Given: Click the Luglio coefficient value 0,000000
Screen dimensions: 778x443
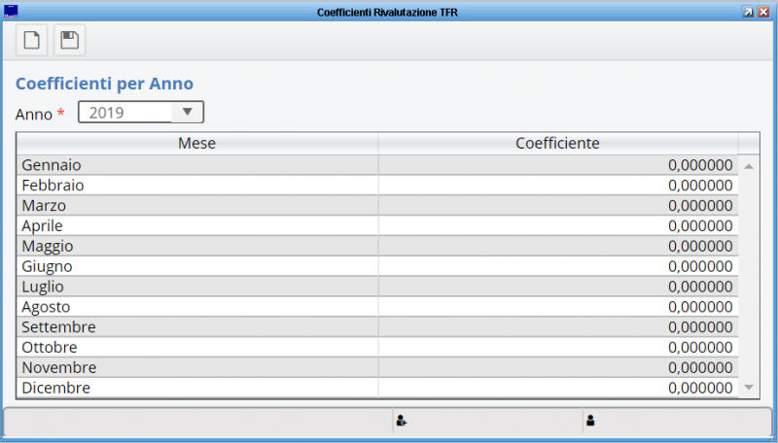Looking at the screenshot, I should (700, 287).
